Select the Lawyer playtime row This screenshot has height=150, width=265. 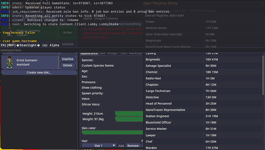click(204, 135)
